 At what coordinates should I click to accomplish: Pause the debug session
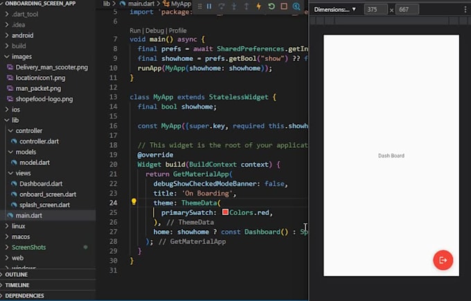pyautogui.click(x=209, y=6)
